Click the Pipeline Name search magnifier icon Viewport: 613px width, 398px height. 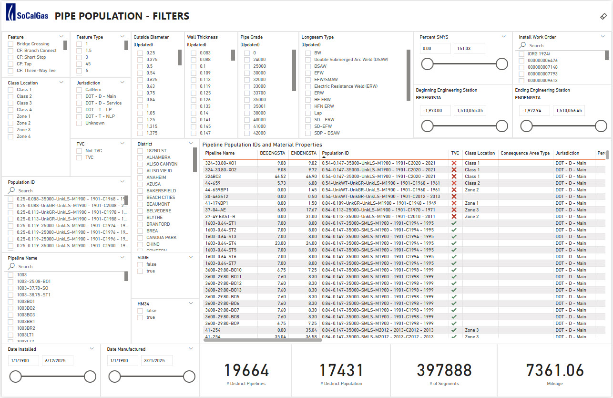pyautogui.click(x=12, y=266)
